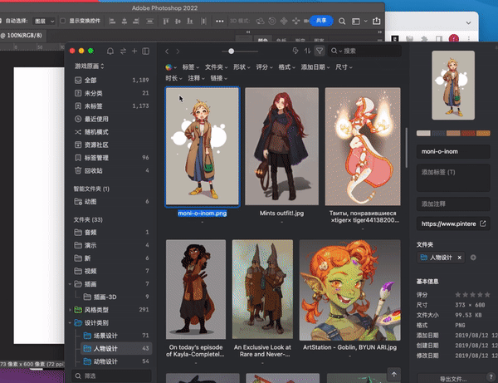This screenshot has width=498, height=383.
Task: Open the sort order icon
Action: (x=307, y=51)
